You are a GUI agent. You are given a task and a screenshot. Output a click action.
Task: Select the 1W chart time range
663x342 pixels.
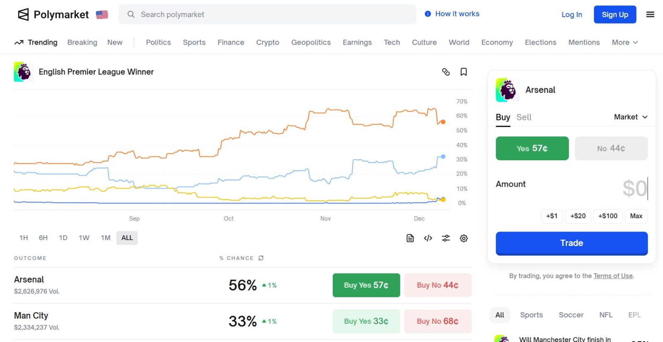pos(84,238)
